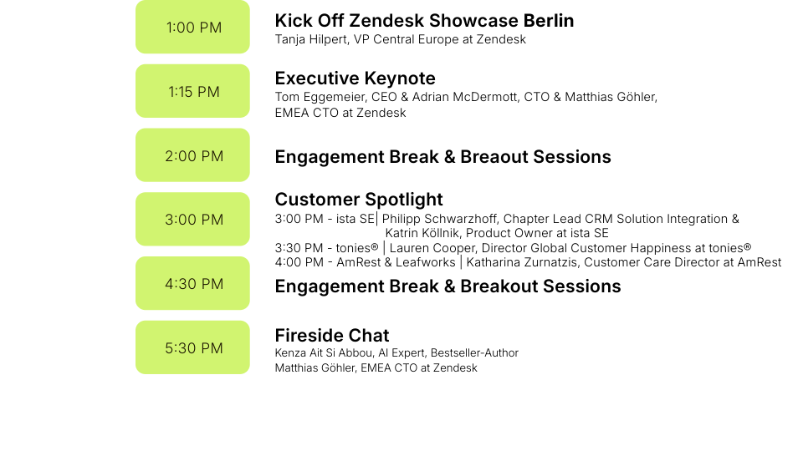The image size is (803, 451).
Task: Click the 2:00 PM green time block
Action: [x=192, y=155]
